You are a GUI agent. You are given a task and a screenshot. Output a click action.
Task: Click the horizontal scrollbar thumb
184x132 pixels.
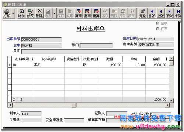tap(74, 105)
